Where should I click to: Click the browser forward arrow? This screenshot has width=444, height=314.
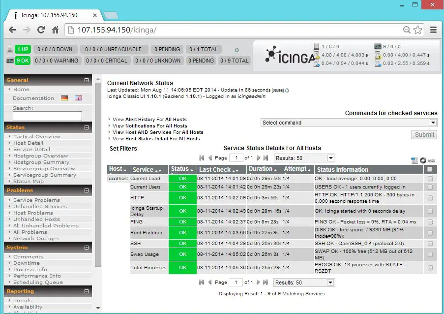point(27,30)
